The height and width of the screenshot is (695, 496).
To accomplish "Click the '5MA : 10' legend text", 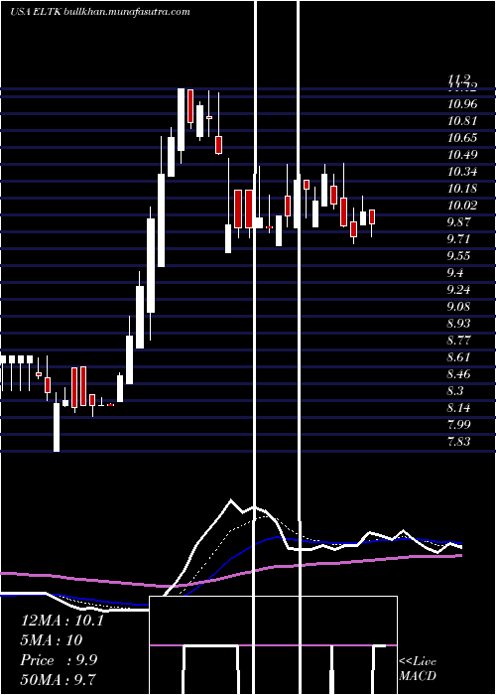I will [x=52, y=640].
